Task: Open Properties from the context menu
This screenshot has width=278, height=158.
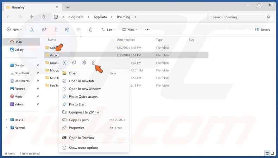Action: [x=94, y=128]
